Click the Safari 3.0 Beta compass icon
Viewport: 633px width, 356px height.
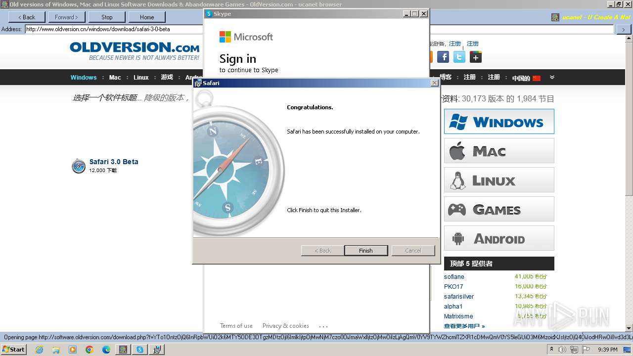(79, 166)
